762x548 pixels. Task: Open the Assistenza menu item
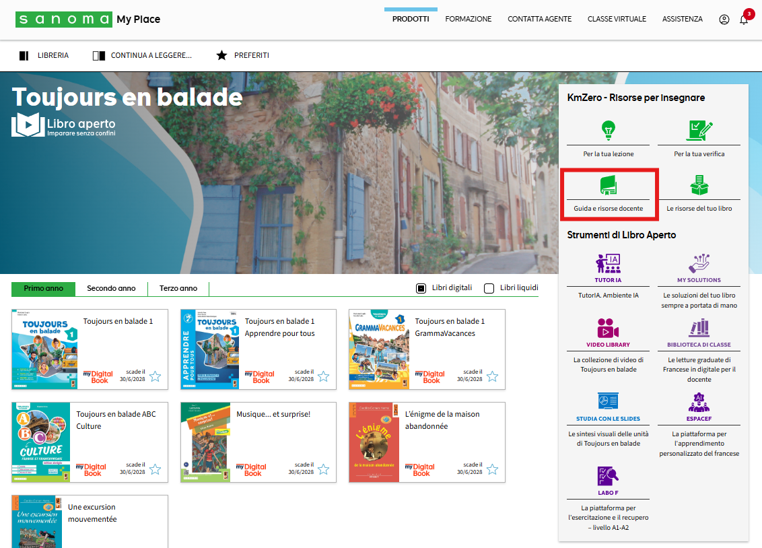683,19
